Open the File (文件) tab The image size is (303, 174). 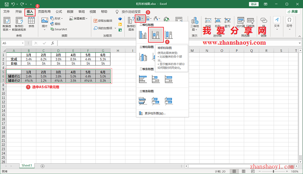[x=7, y=12]
